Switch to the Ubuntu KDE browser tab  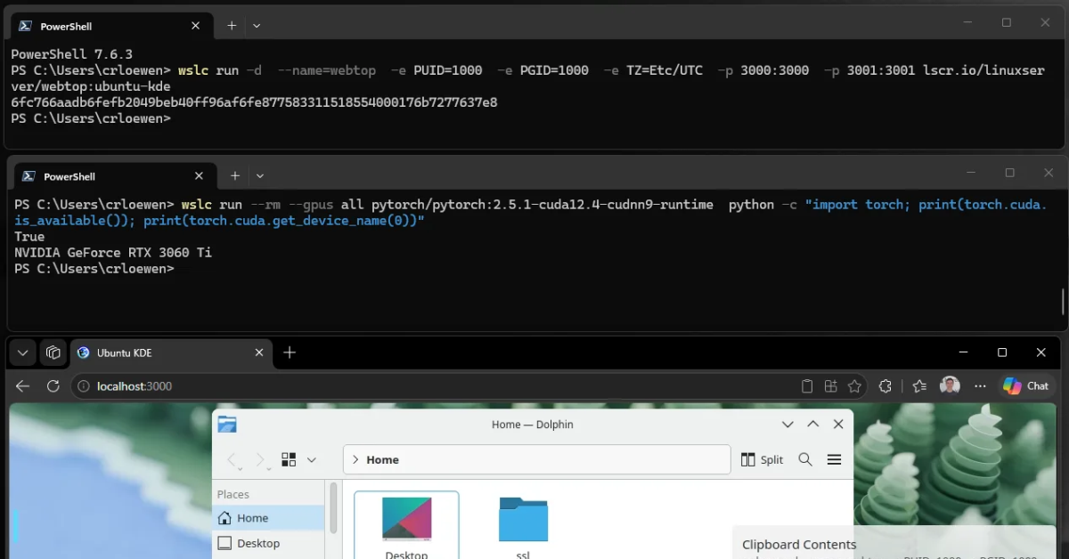[171, 352]
